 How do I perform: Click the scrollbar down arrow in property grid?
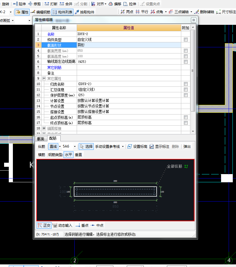pyautogui.click(x=193, y=131)
